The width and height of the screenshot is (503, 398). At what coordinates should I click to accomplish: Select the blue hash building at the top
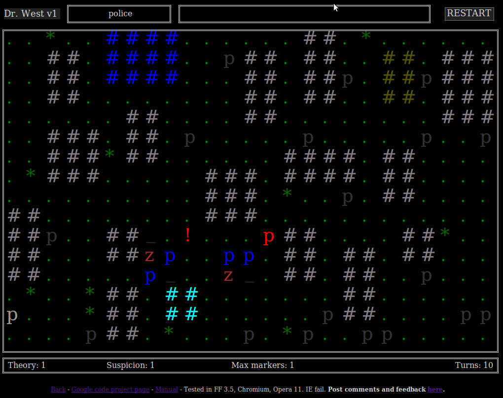(142, 58)
